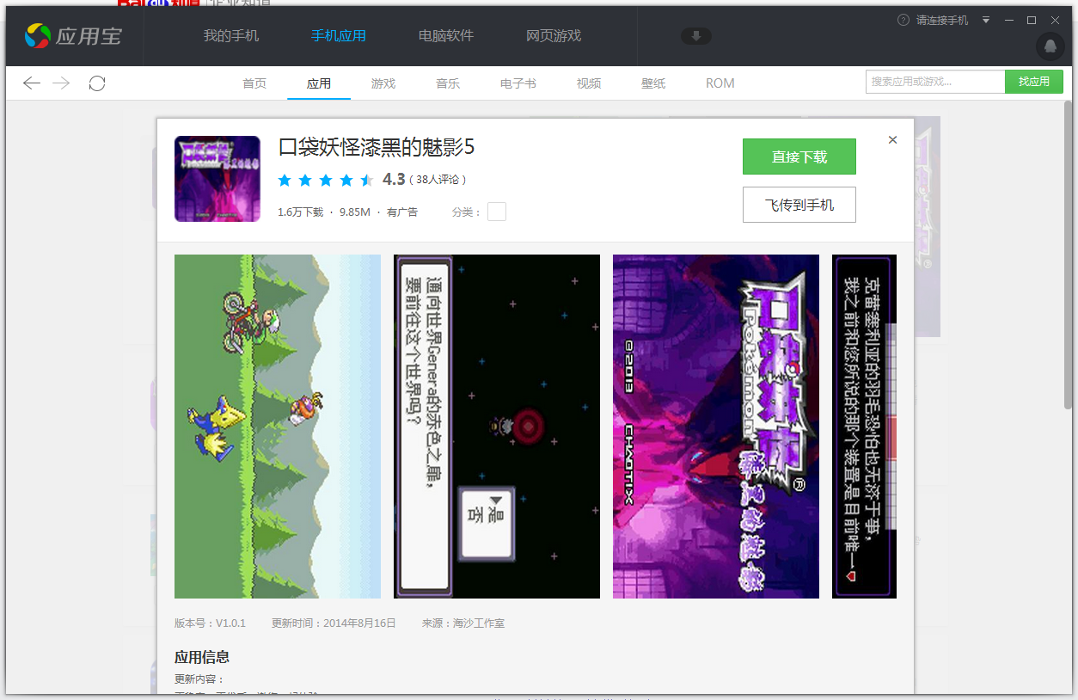Open 我的手机 tab
The image size is (1078, 700).
click(x=231, y=36)
